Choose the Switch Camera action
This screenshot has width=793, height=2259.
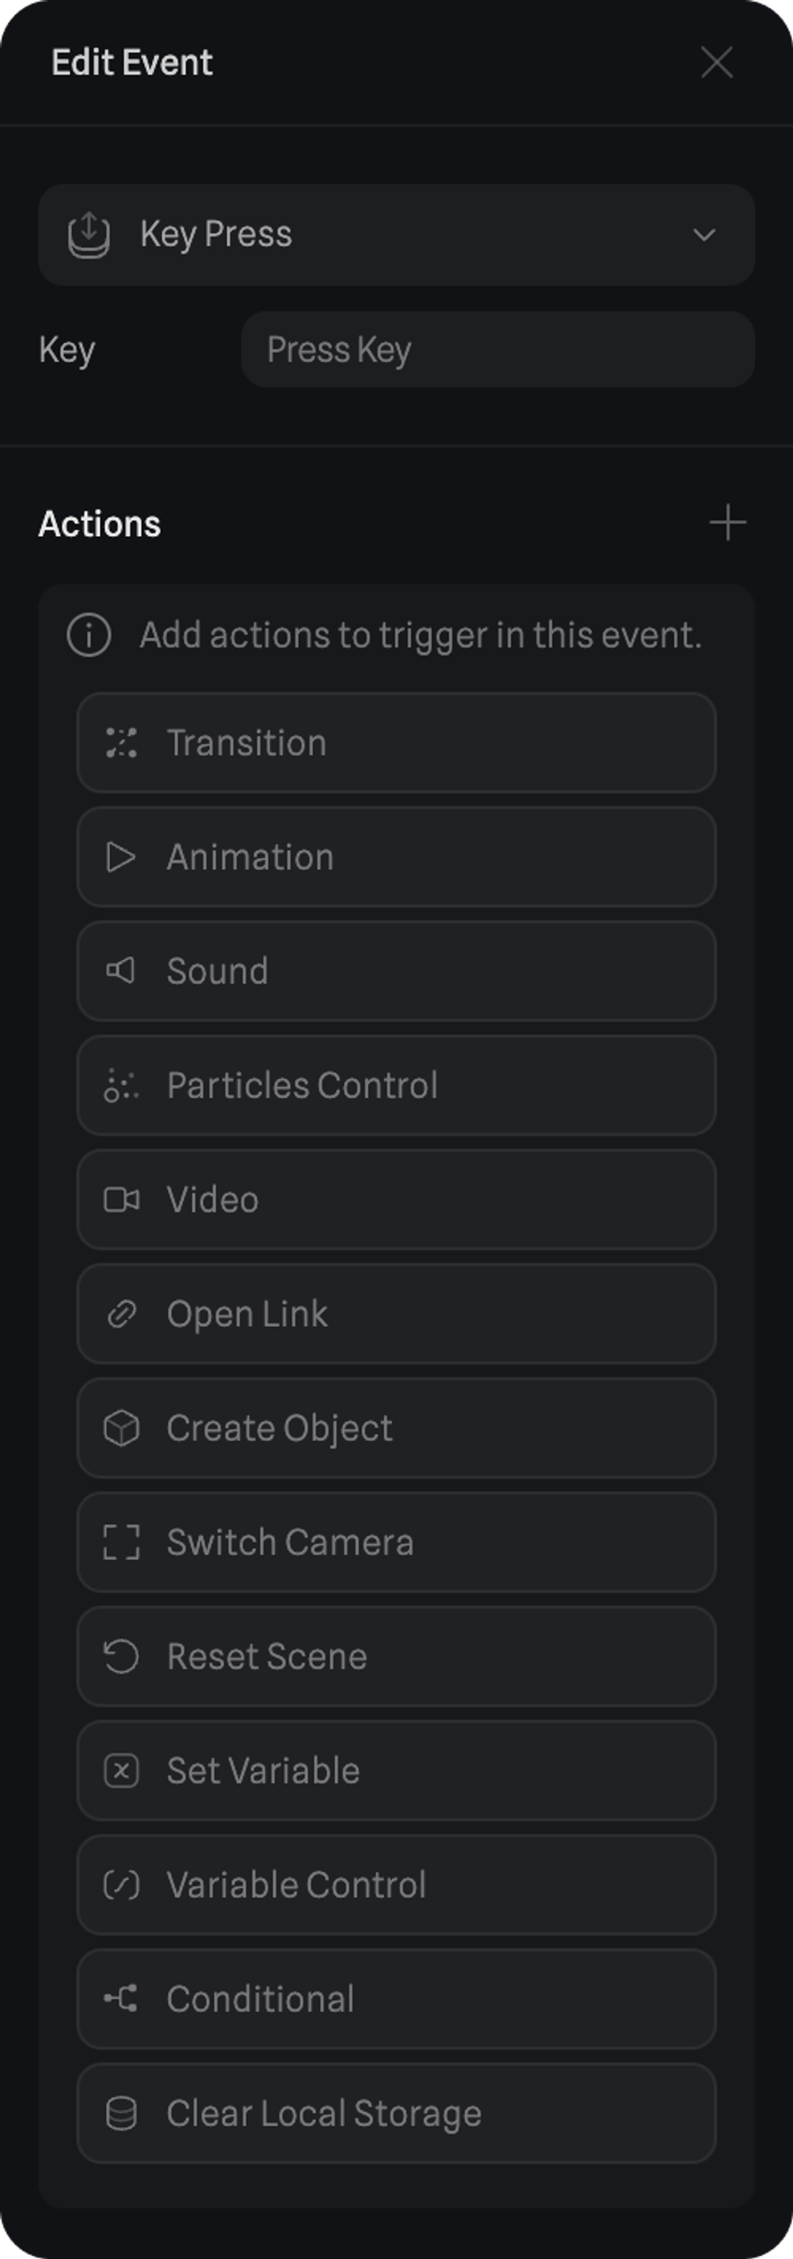(x=396, y=1542)
